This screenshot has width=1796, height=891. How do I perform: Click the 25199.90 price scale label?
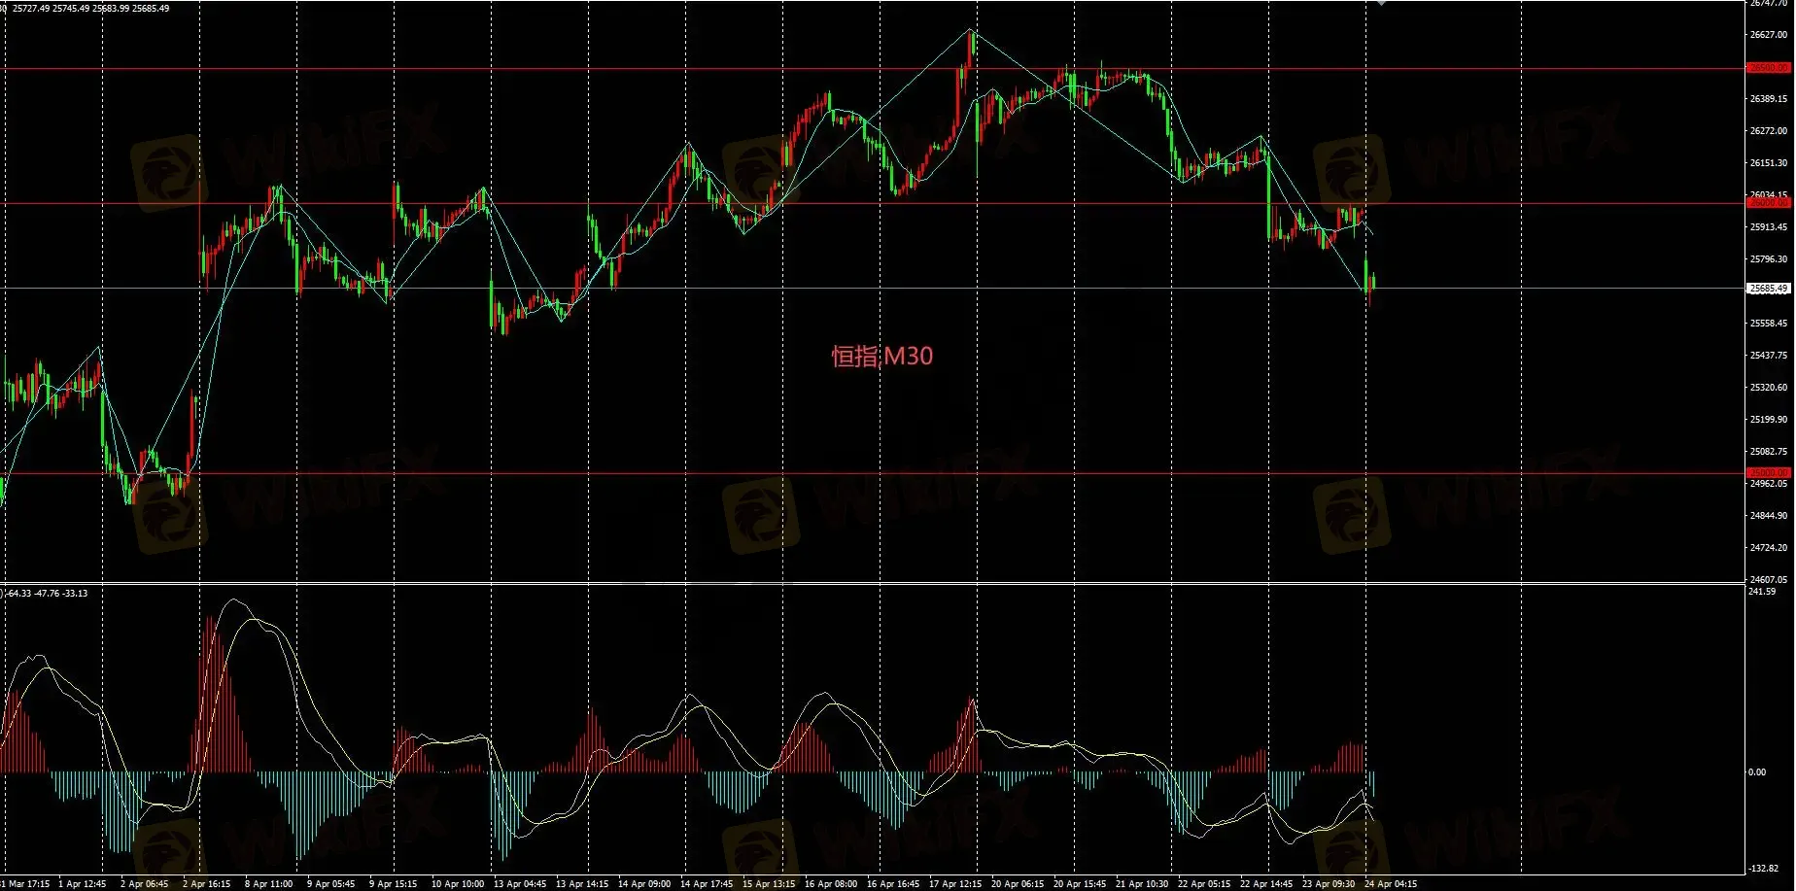pos(1769,420)
